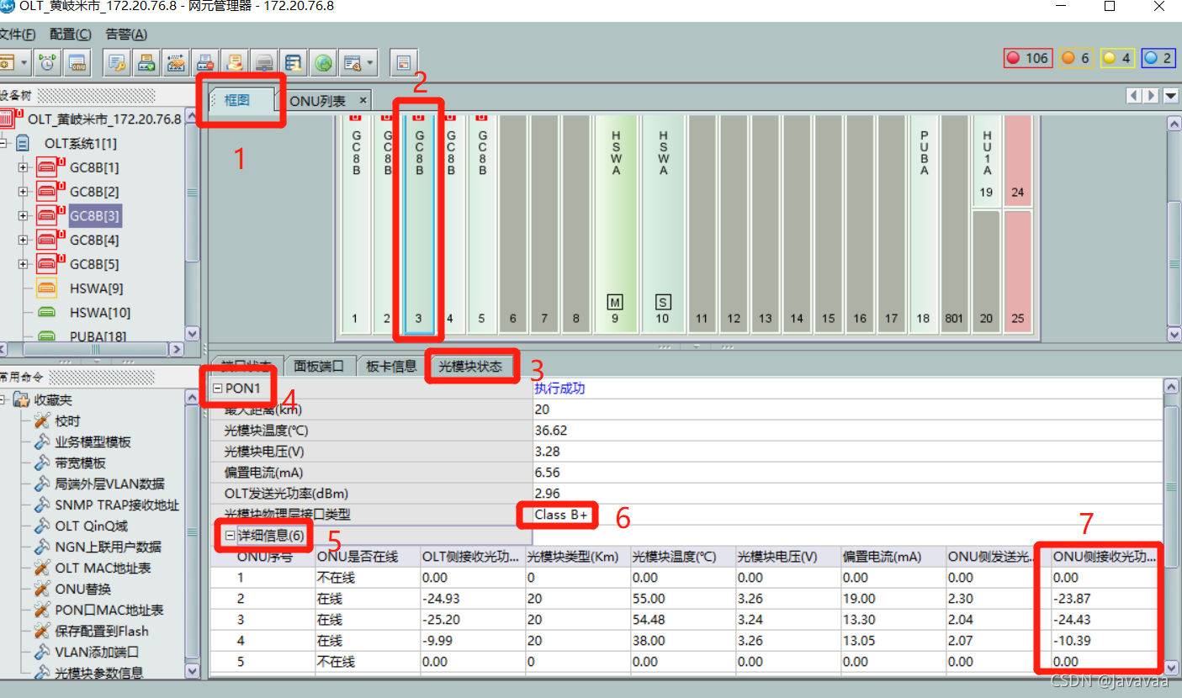Run 保存配置到Flash command

pos(102,632)
